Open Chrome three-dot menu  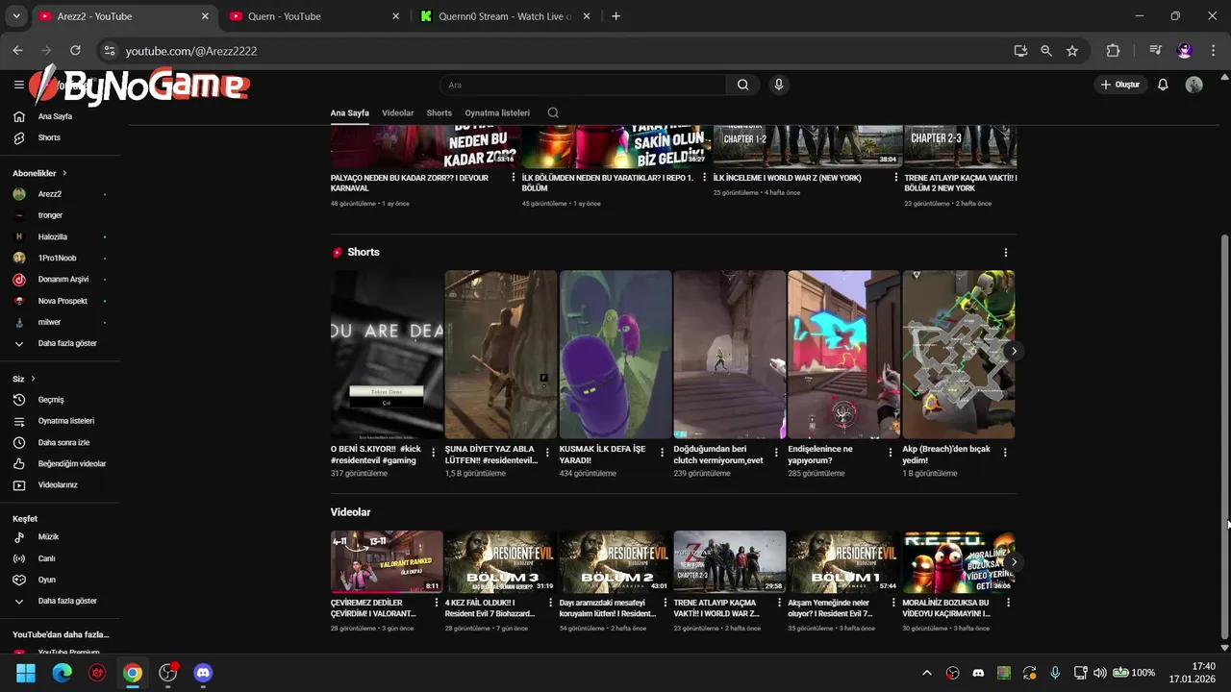click(1212, 51)
